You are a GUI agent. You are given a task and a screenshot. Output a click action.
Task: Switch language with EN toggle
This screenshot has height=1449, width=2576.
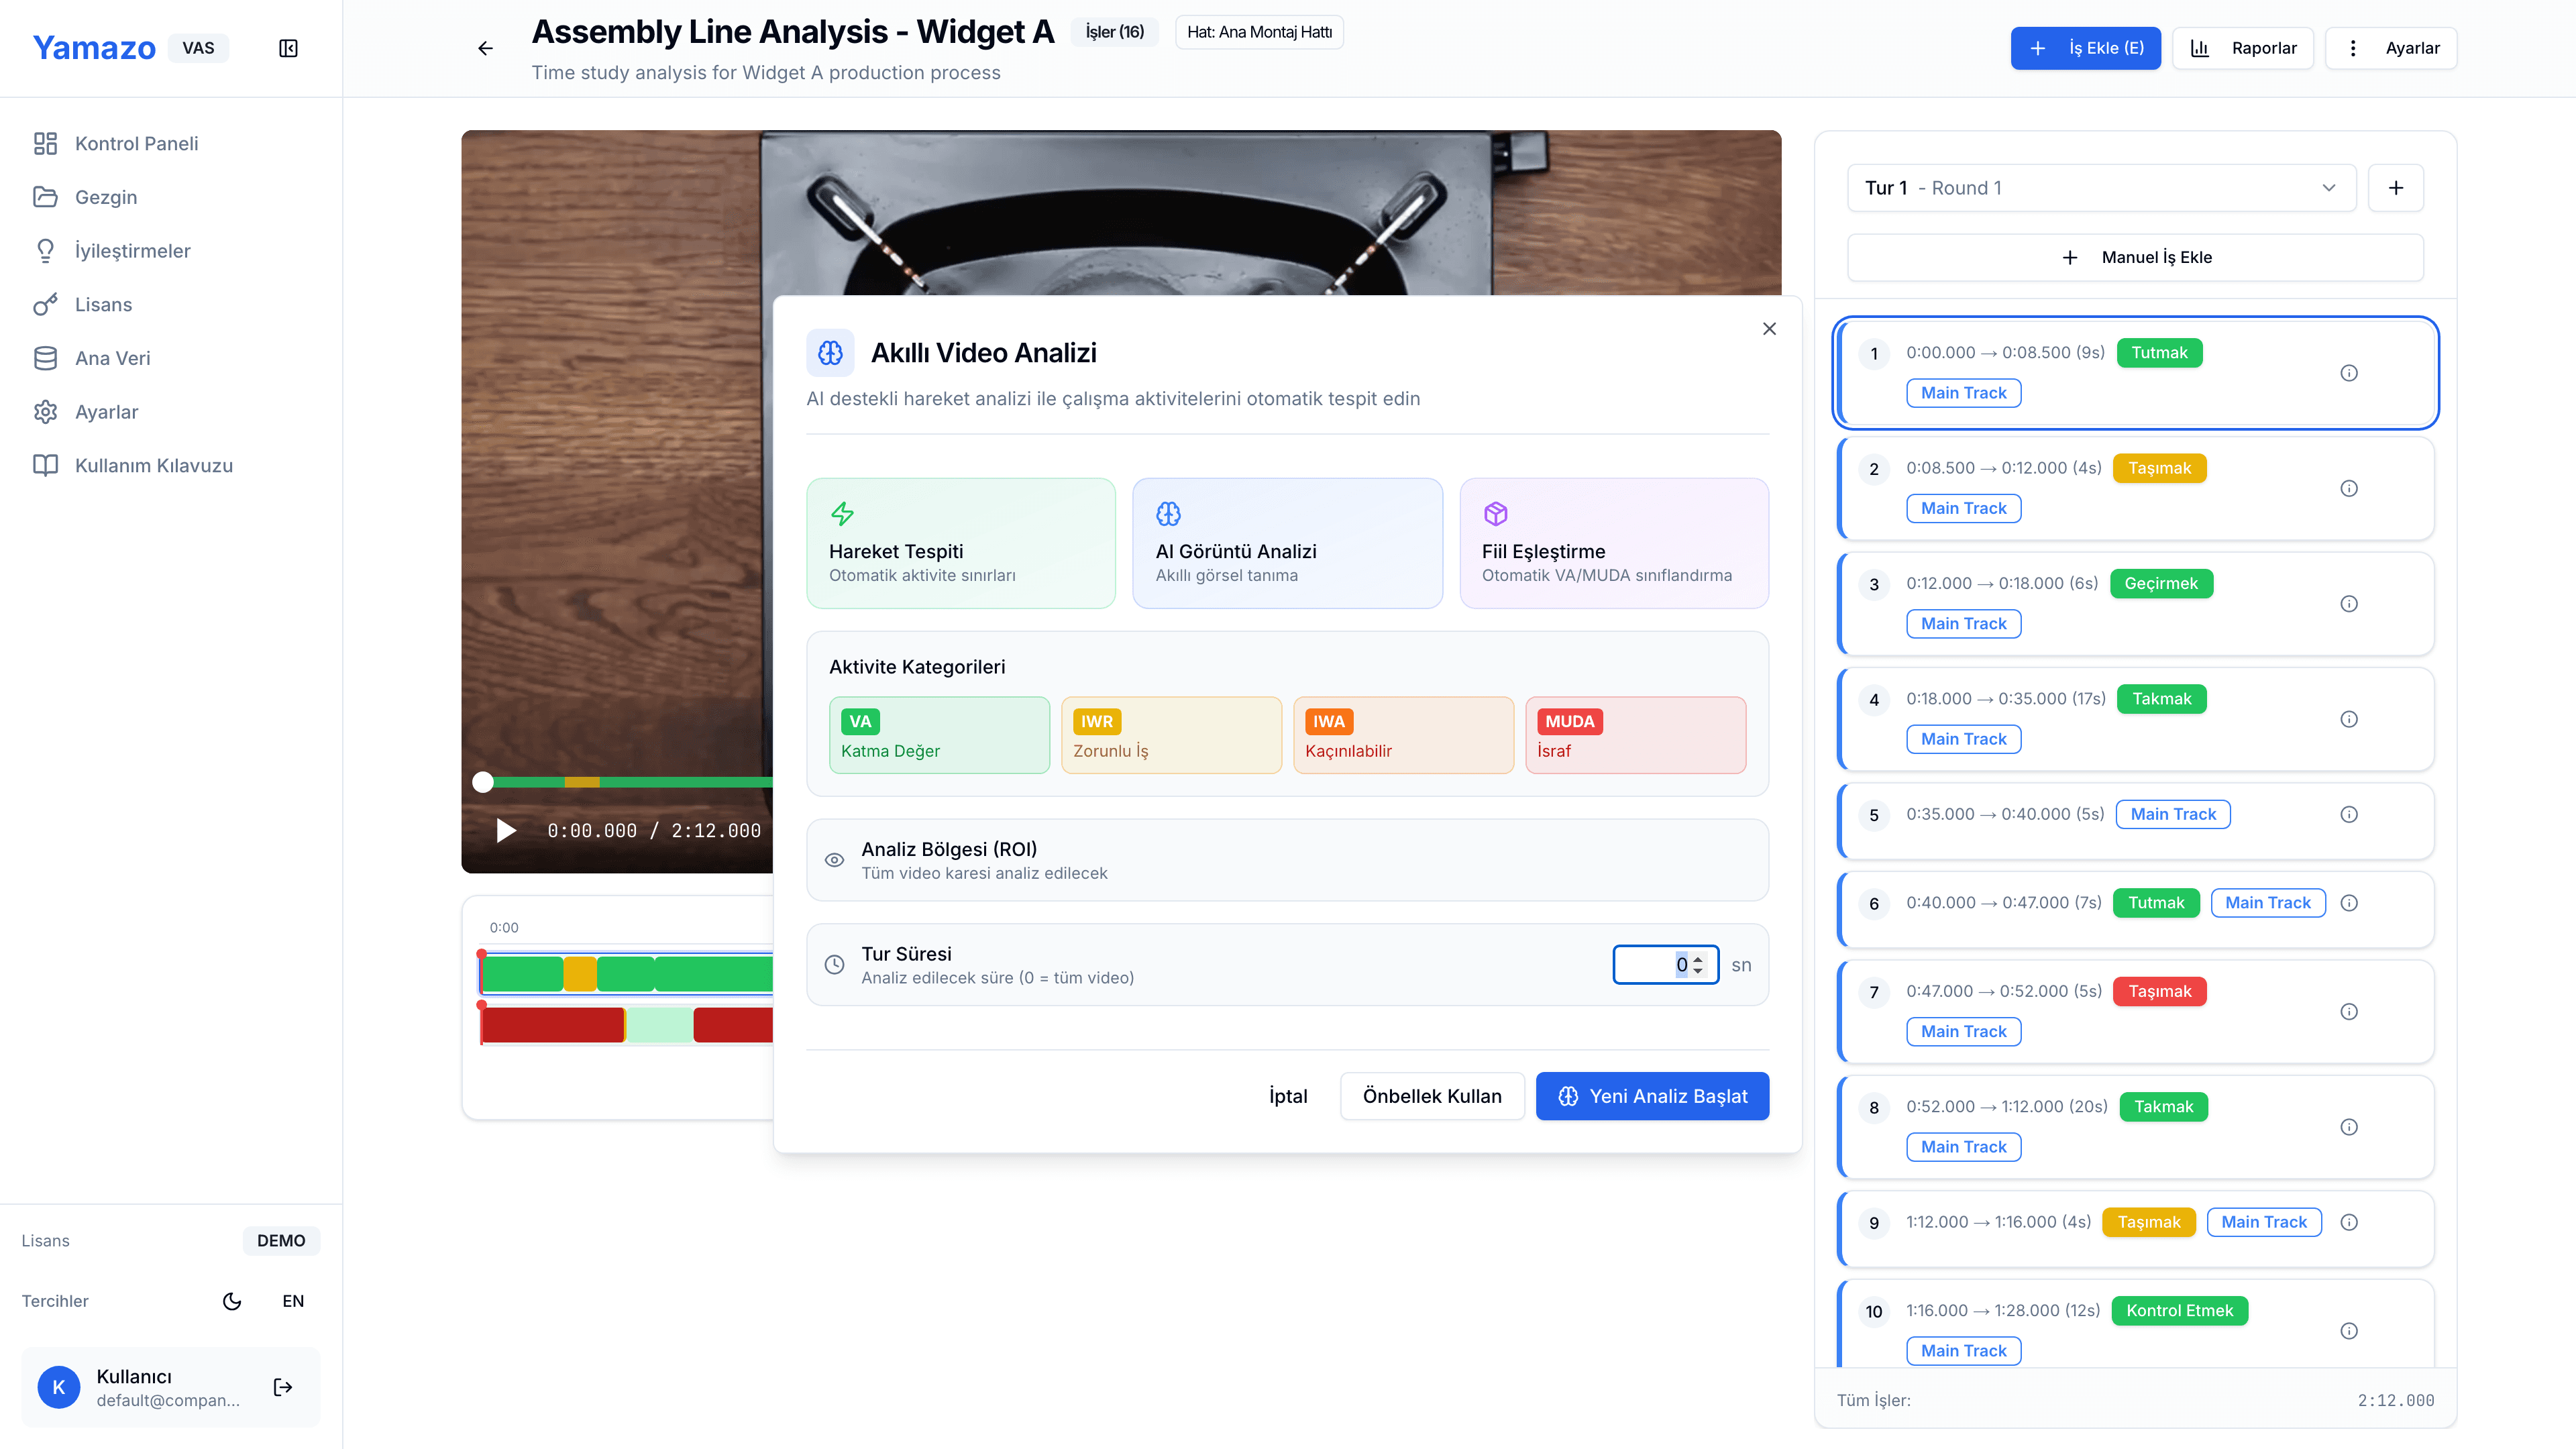click(x=293, y=1301)
